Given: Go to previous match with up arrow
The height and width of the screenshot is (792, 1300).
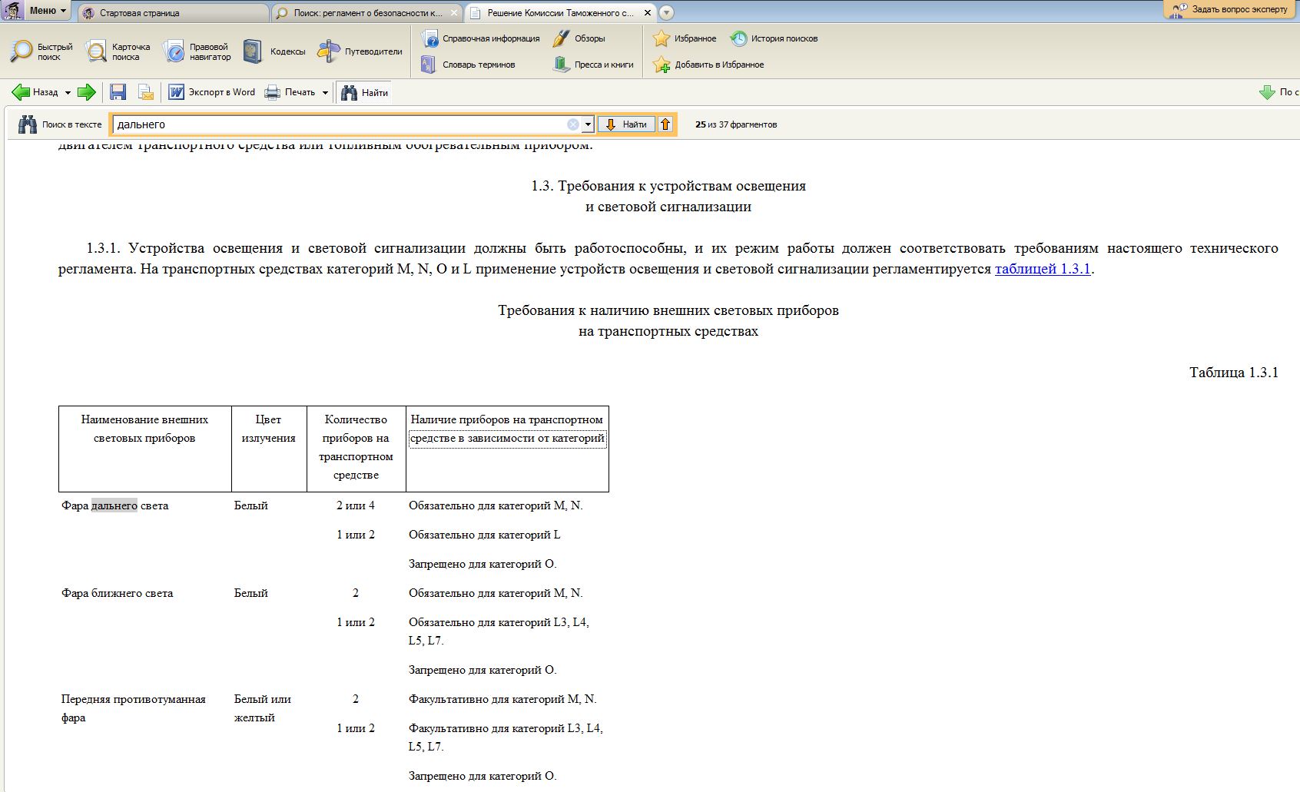Looking at the screenshot, I should (665, 124).
